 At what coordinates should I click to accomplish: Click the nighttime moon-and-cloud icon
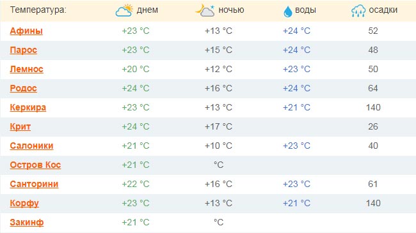pos(205,11)
